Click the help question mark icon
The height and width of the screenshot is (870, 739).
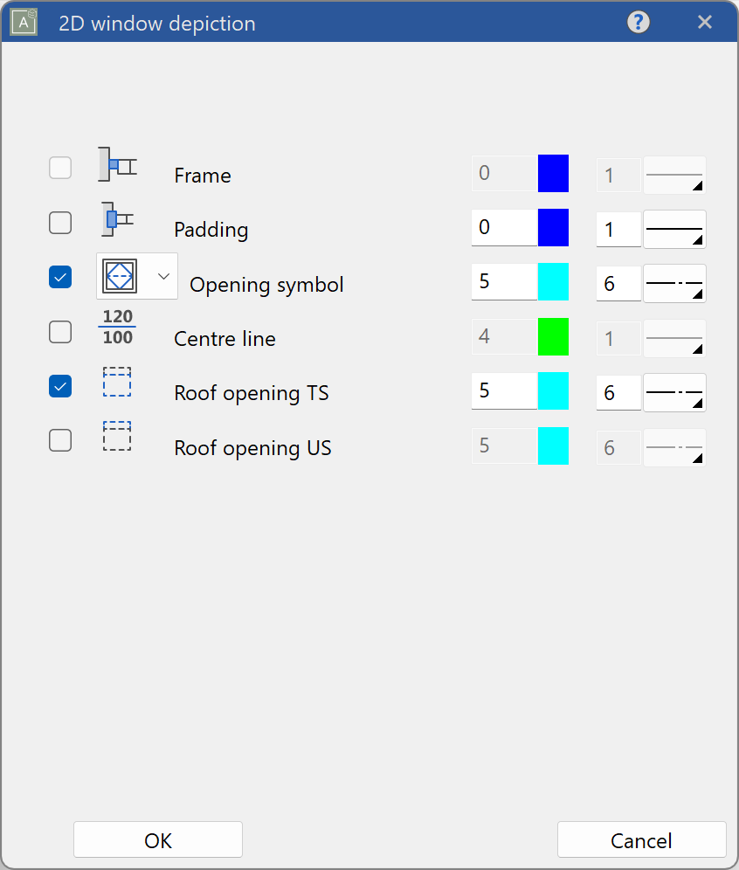pyautogui.click(x=639, y=23)
